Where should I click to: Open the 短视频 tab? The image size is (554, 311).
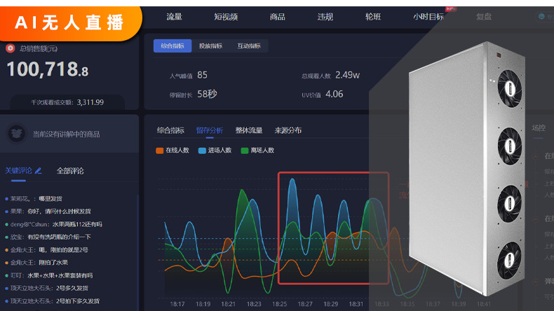[x=226, y=17]
